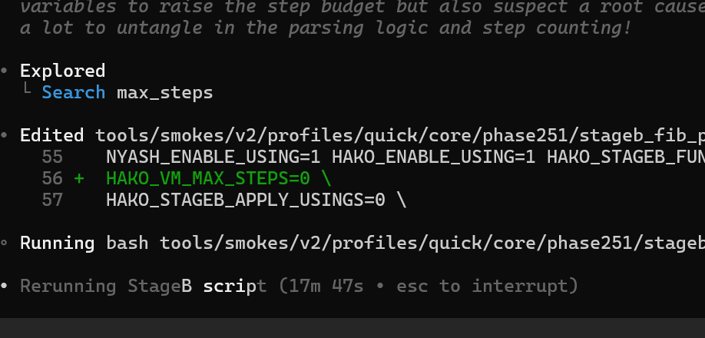Expand the Running command heading
Viewport: 705px width, 338px height.
(57, 244)
